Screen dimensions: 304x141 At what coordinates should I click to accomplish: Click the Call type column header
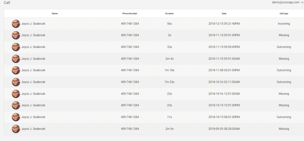tap(284, 14)
